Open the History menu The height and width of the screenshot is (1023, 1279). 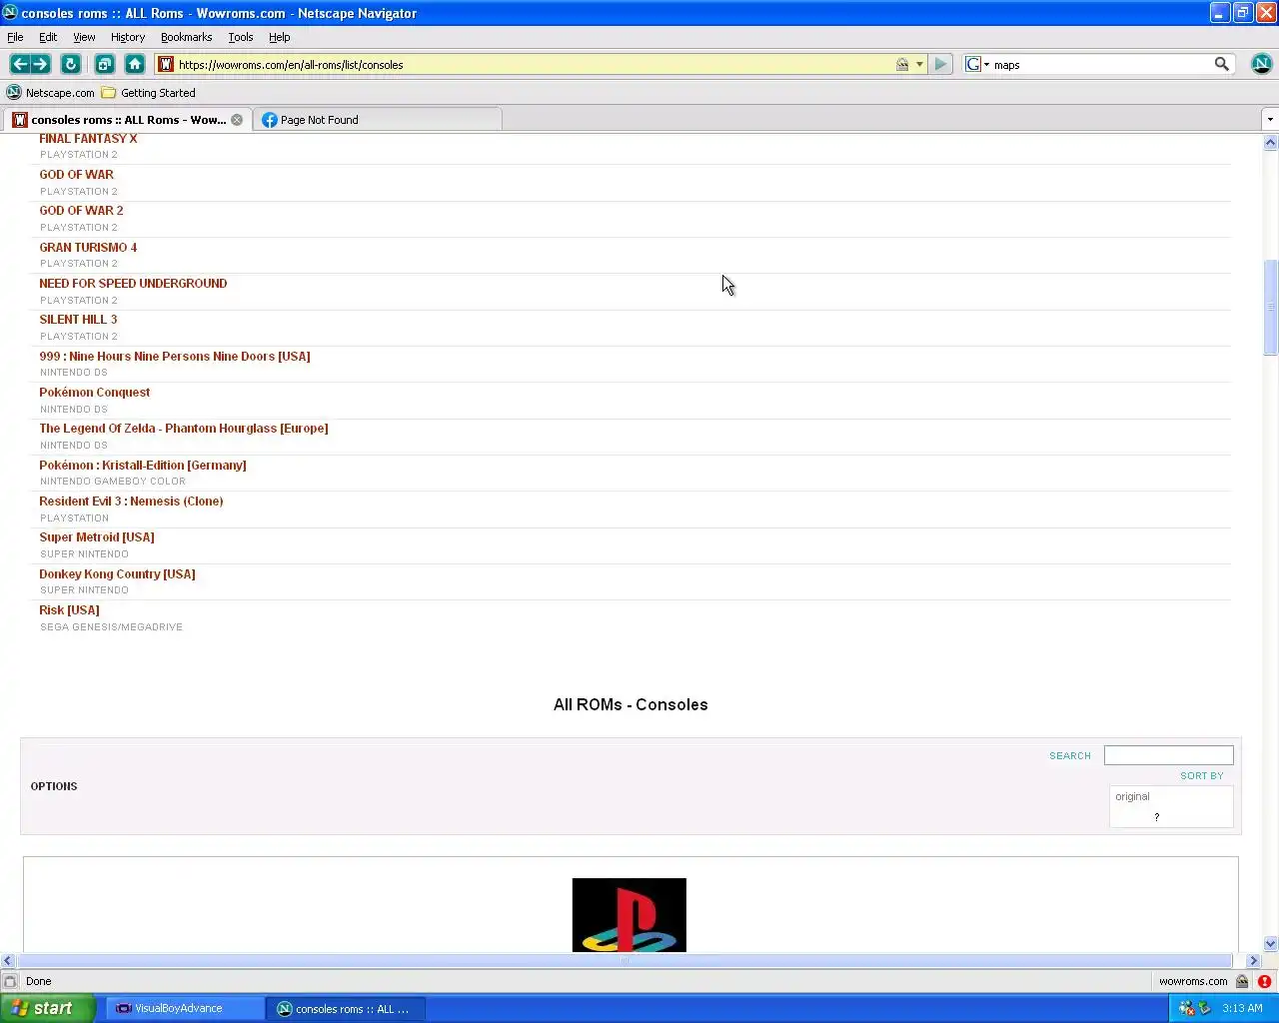pyautogui.click(x=128, y=37)
